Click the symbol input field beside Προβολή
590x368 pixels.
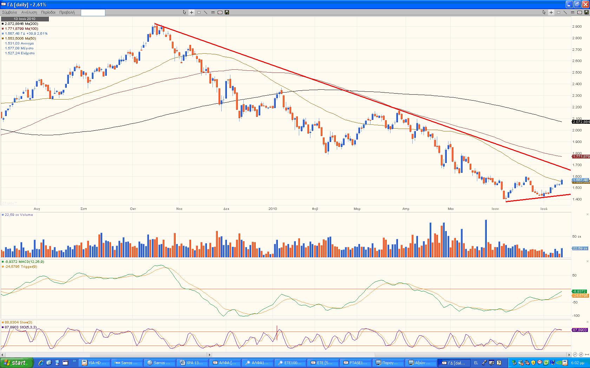coord(93,12)
